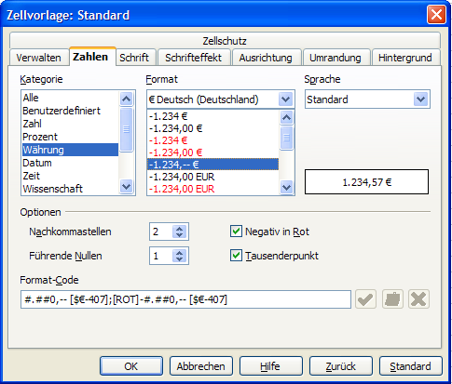The width and height of the screenshot is (452, 384).
Task: Click the Abbrechen button
Action: click(x=201, y=366)
